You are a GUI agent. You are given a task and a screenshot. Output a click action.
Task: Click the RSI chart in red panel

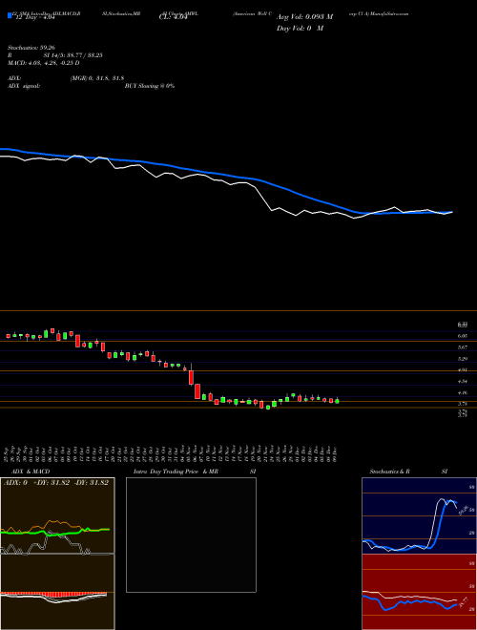[419, 592]
